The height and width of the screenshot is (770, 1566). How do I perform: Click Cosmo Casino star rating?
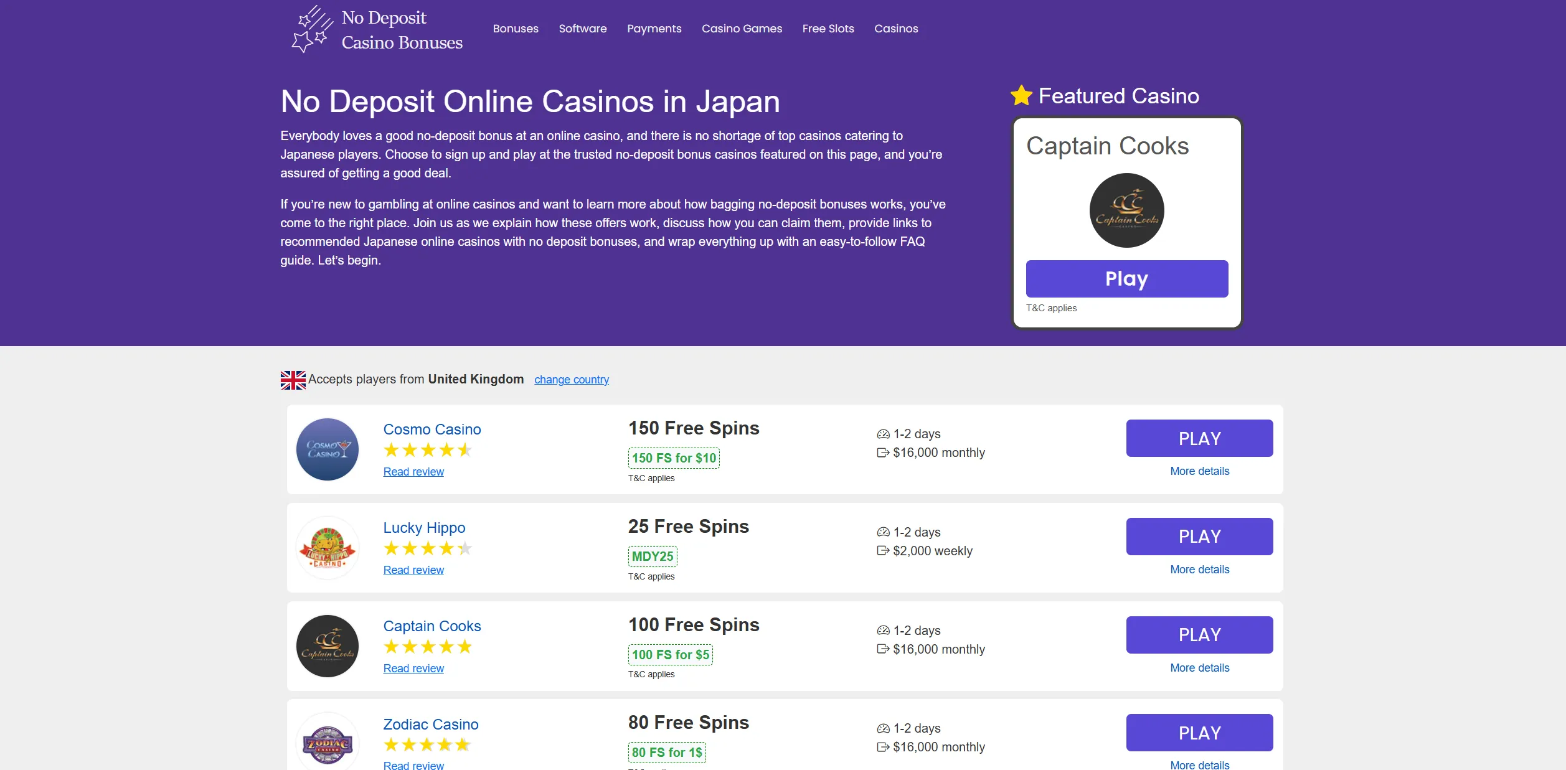pos(428,450)
